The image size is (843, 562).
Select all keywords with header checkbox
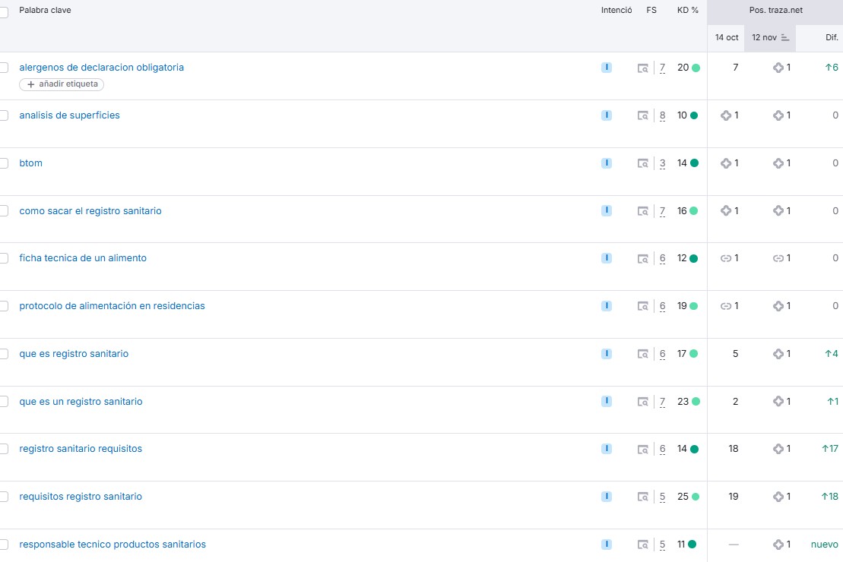[x=4, y=12]
